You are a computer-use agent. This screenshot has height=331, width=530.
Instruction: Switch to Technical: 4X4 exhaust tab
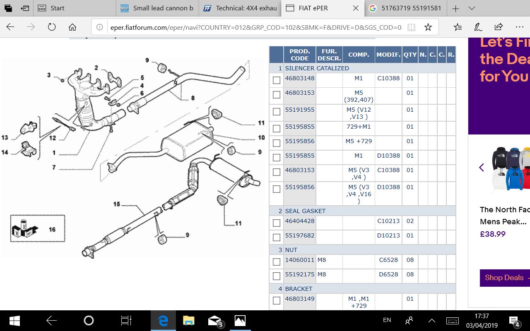tap(240, 8)
